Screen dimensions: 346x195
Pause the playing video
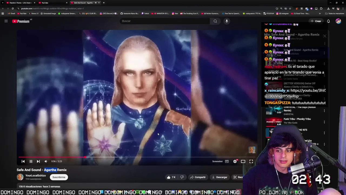[x=31, y=161]
